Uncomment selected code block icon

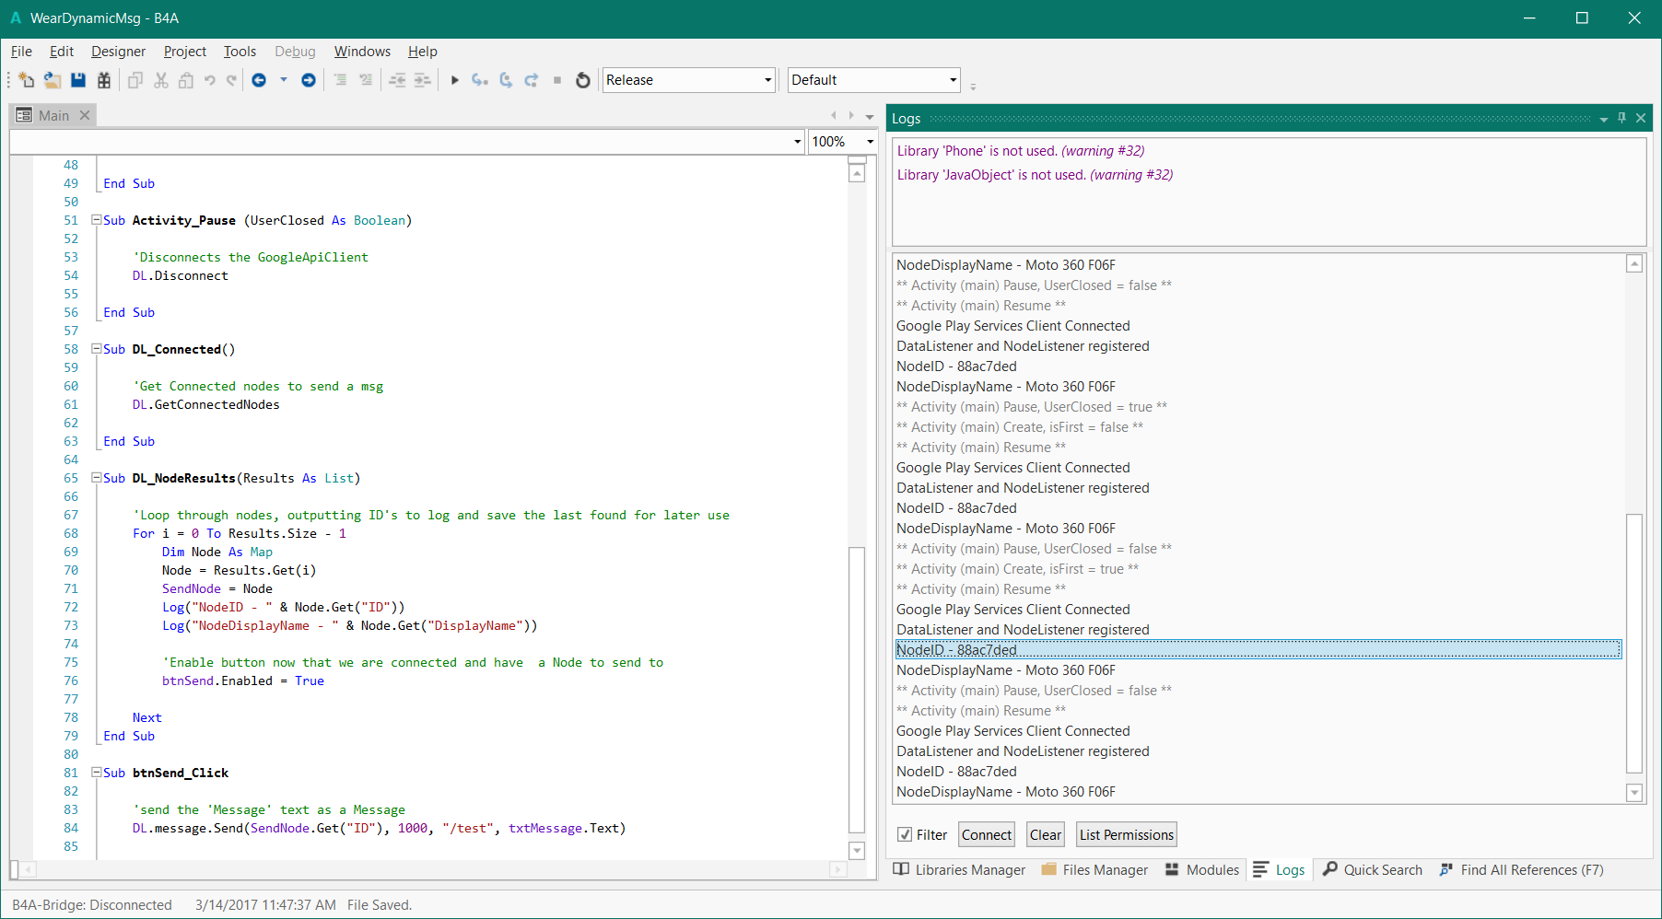(x=366, y=80)
